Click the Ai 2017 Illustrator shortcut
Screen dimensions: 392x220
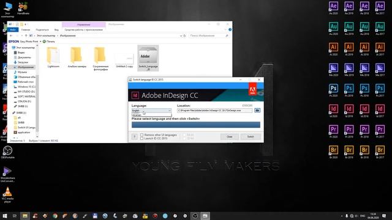(x=380, y=49)
